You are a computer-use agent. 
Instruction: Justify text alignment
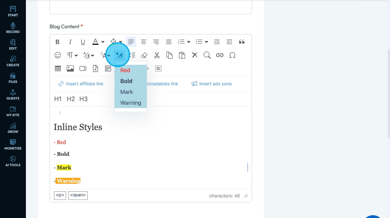click(x=169, y=42)
